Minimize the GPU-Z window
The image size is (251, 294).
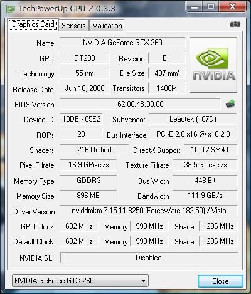[x=195, y=7]
